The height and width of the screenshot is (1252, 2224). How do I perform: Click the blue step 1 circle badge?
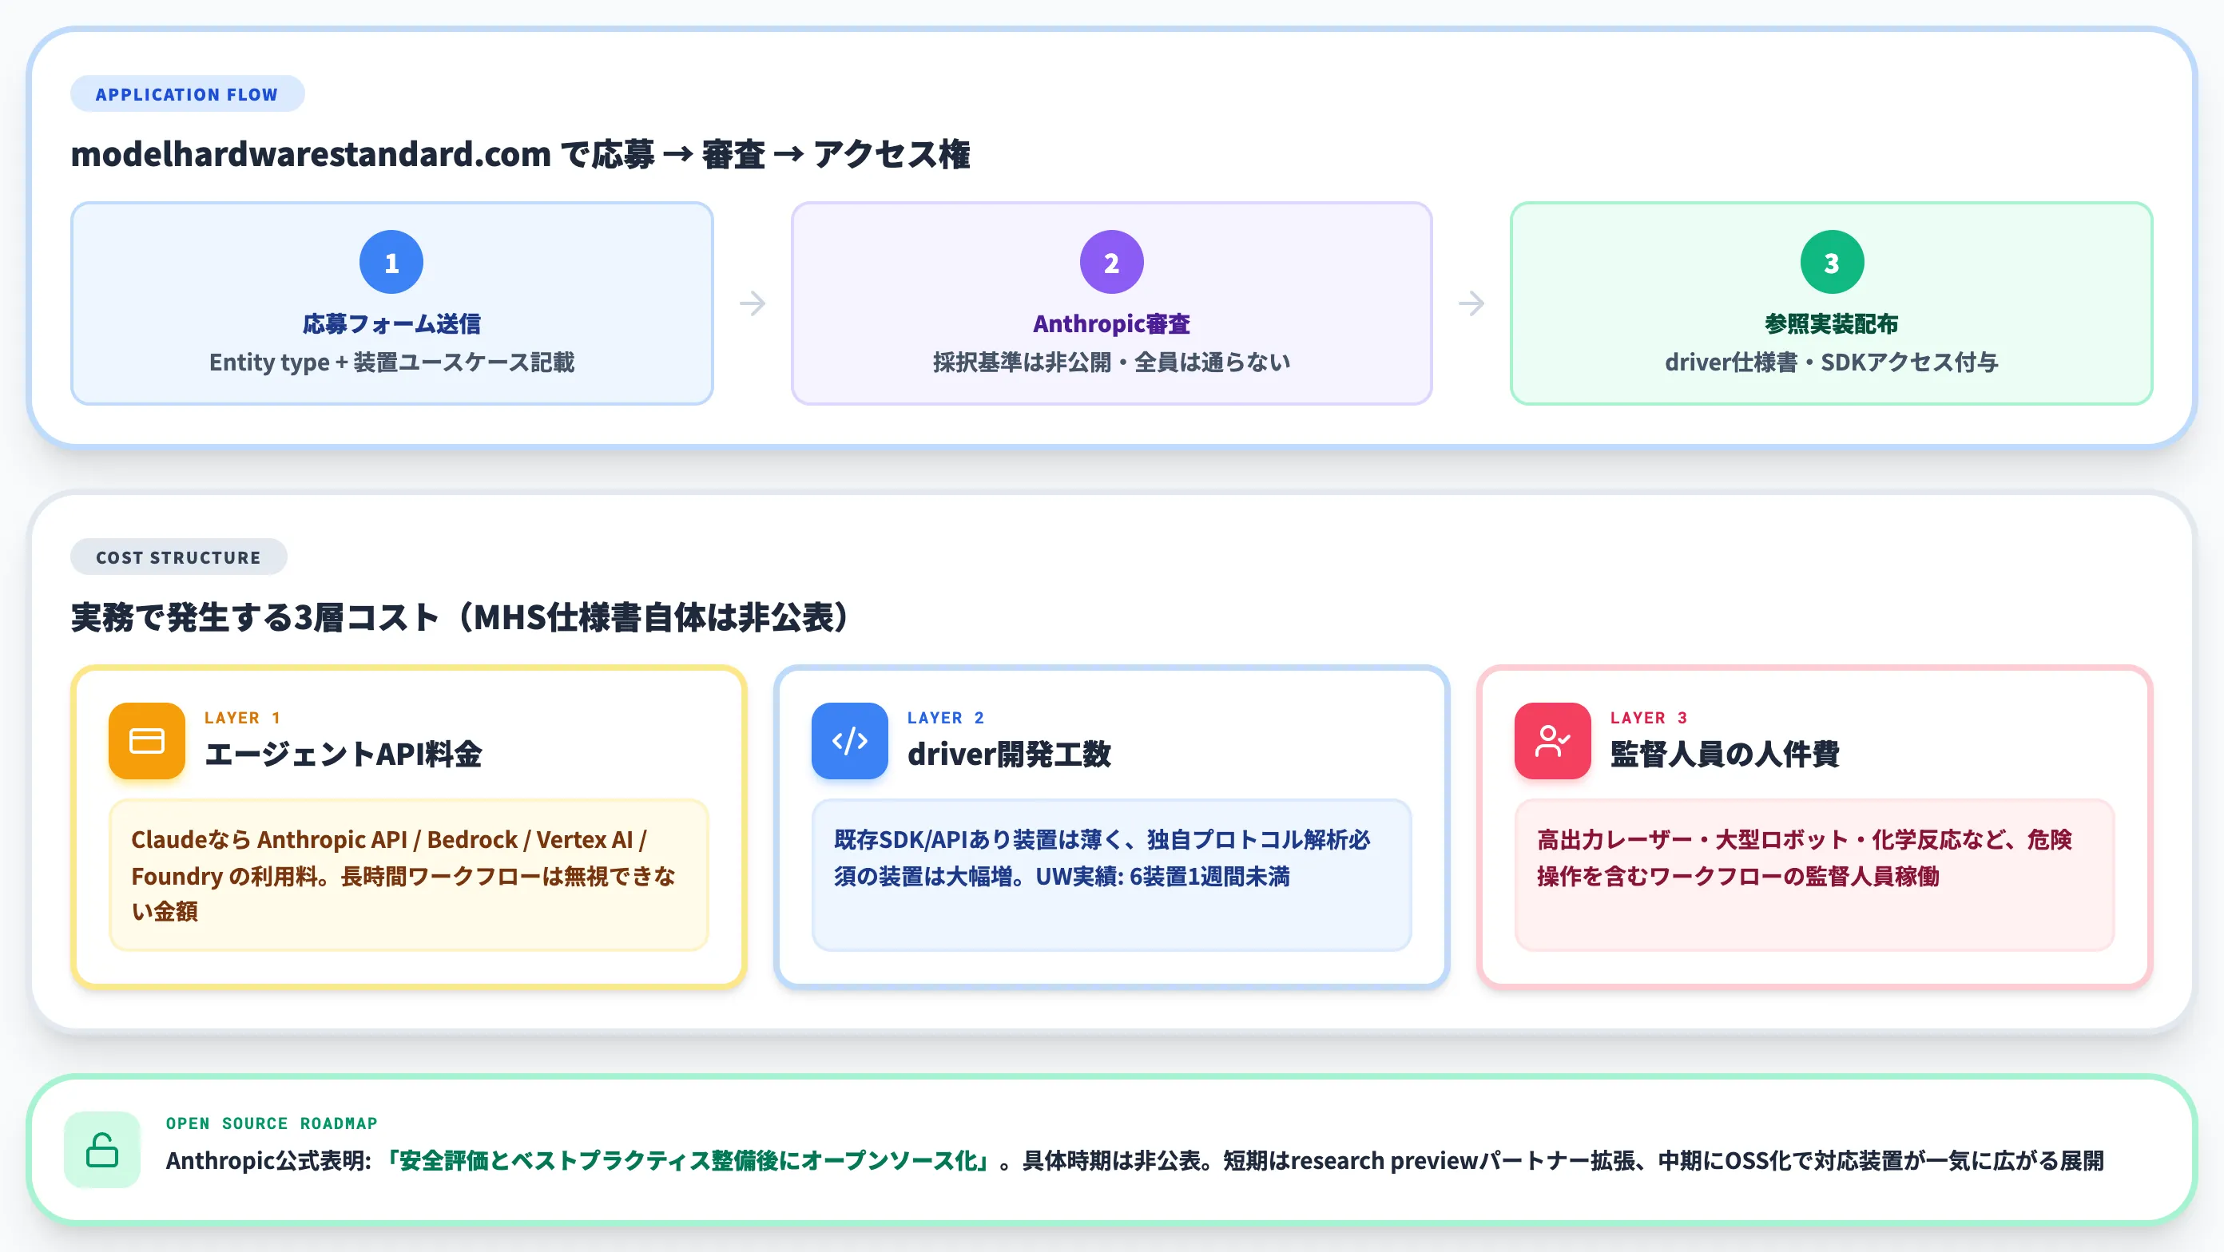coord(391,261)
